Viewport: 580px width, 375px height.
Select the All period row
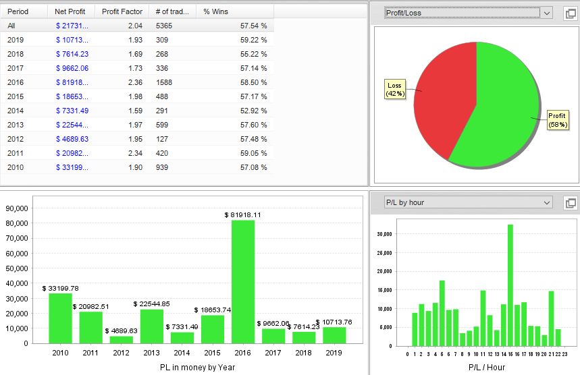click(x=137, y=26)
